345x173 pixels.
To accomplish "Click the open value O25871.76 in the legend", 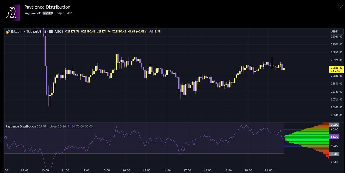I will click(x=72, y=32).
